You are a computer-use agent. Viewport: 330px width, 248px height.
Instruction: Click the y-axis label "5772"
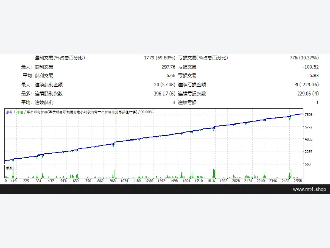pyautogui.click(x=309, y=127)
